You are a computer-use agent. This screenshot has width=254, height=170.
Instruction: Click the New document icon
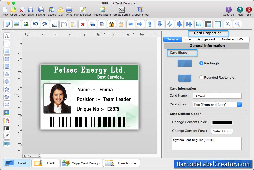point(5,11)
